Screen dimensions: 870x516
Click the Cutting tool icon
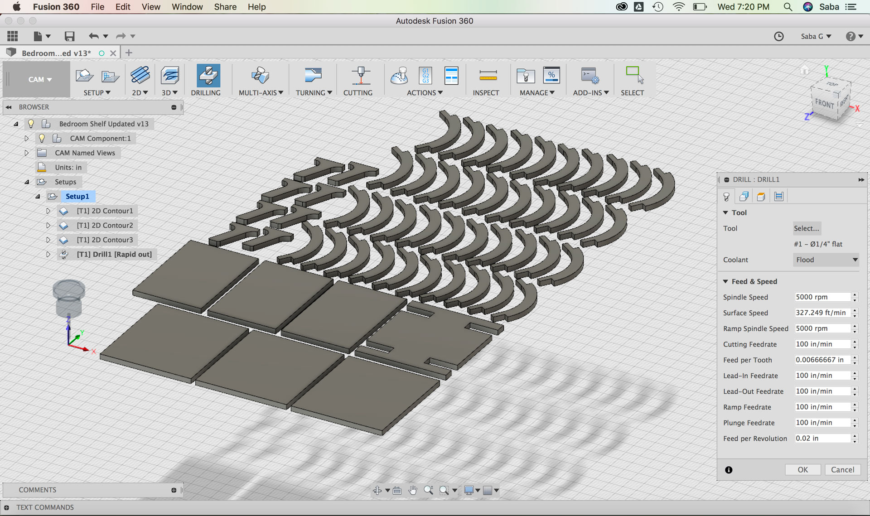(x=360, y=76)
